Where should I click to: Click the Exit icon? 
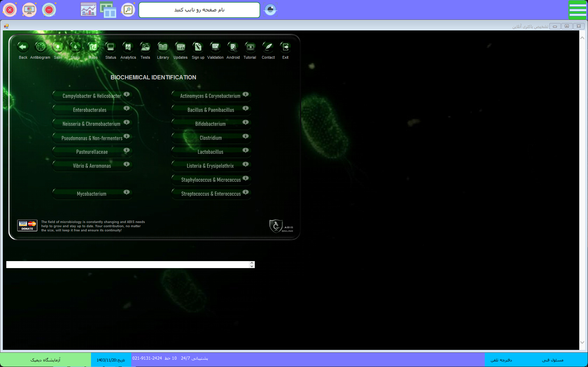click(285, 47)
